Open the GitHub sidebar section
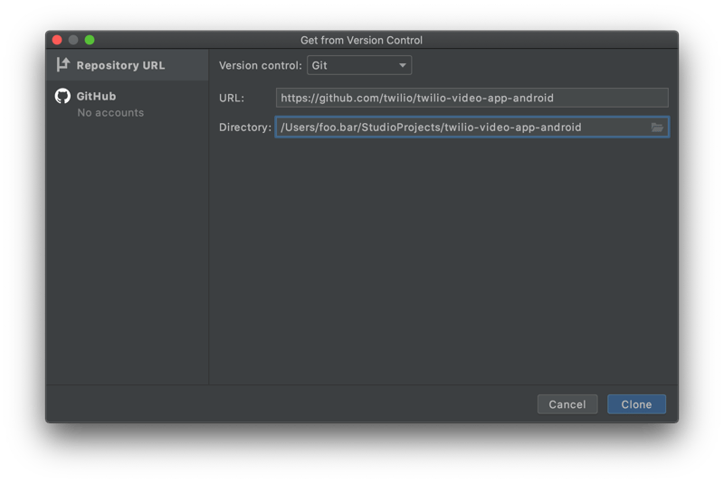 click(128, 104)
